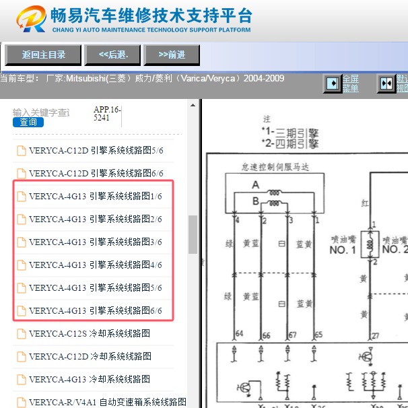
Task: Click document icon beside 4G13 引擎系统线路图1/6
Action: point(22,197)
